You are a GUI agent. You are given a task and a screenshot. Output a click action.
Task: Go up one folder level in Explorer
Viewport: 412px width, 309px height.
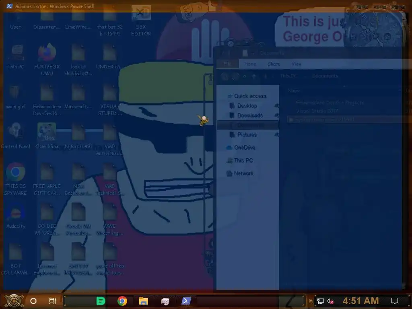coord(254,76)
